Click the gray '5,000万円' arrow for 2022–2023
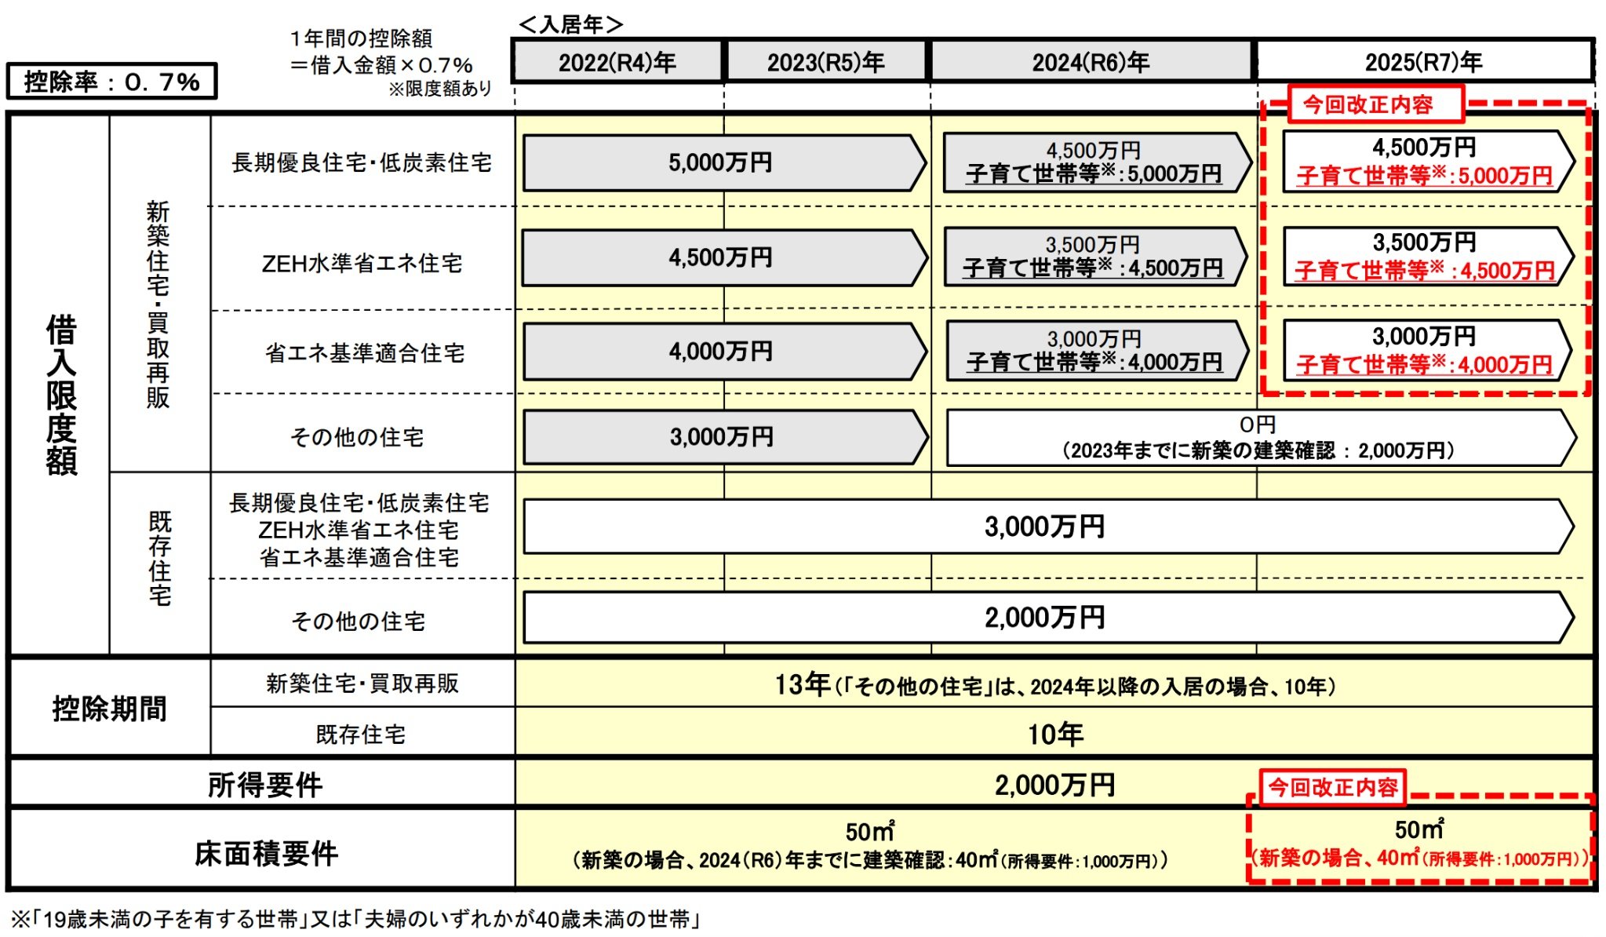 click(x=724, y=162)
